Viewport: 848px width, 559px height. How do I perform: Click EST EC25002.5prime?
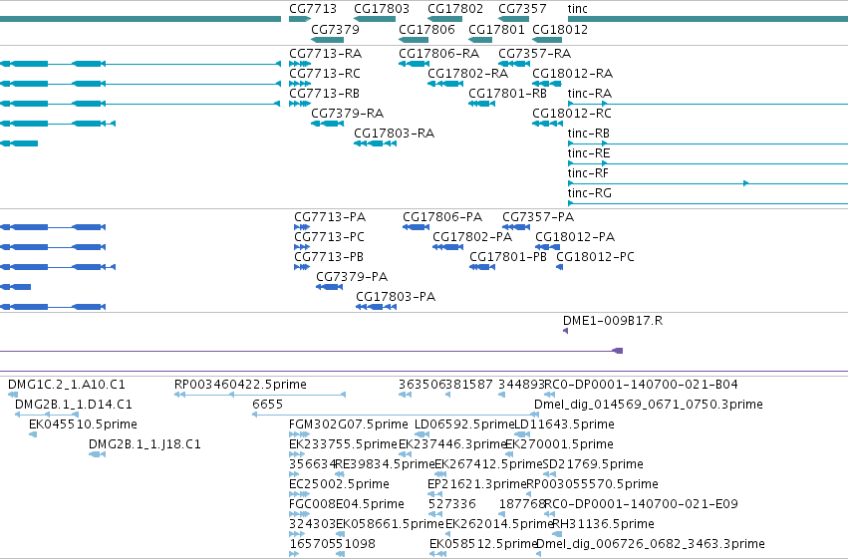339,484
